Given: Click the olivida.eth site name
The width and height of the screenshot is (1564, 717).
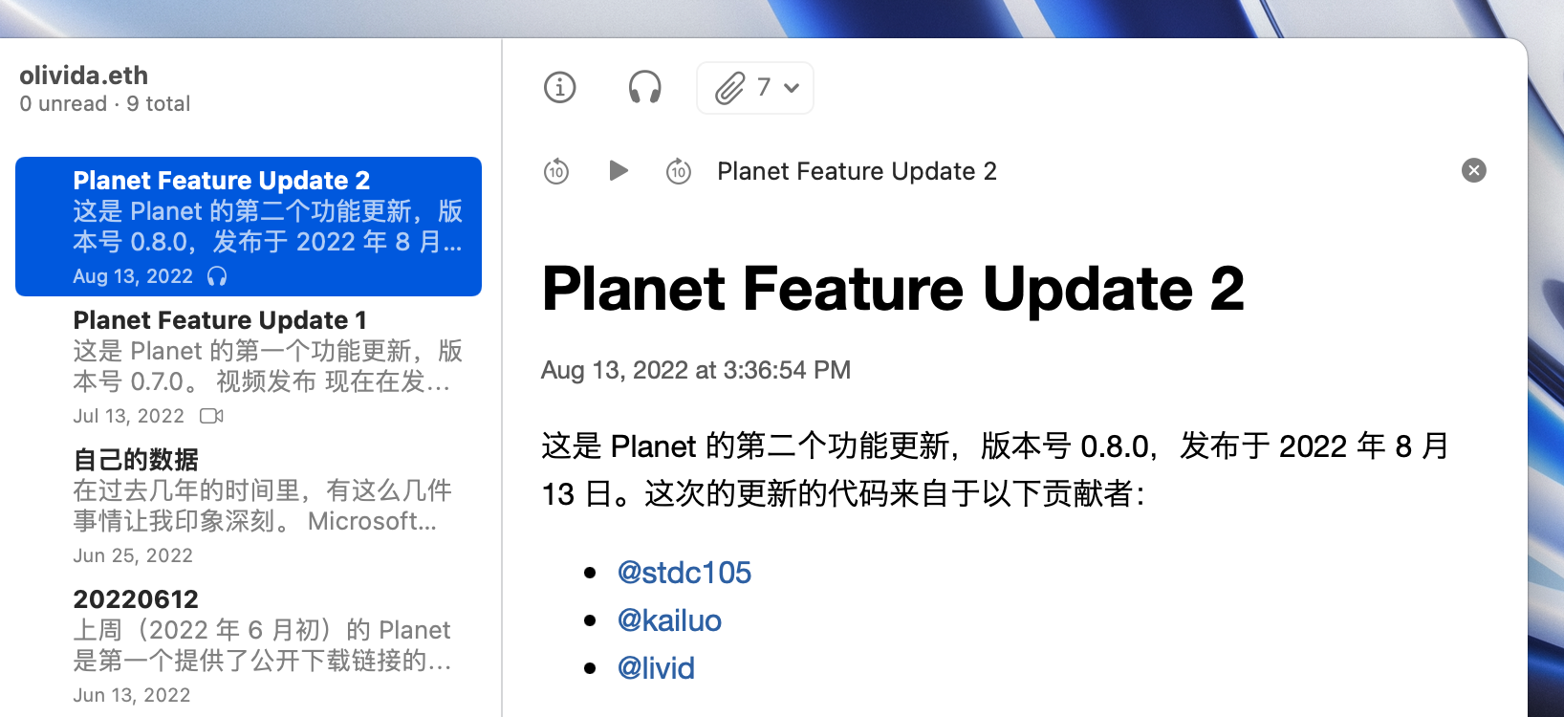Looking at the screenshot, I should pos(82,76).
